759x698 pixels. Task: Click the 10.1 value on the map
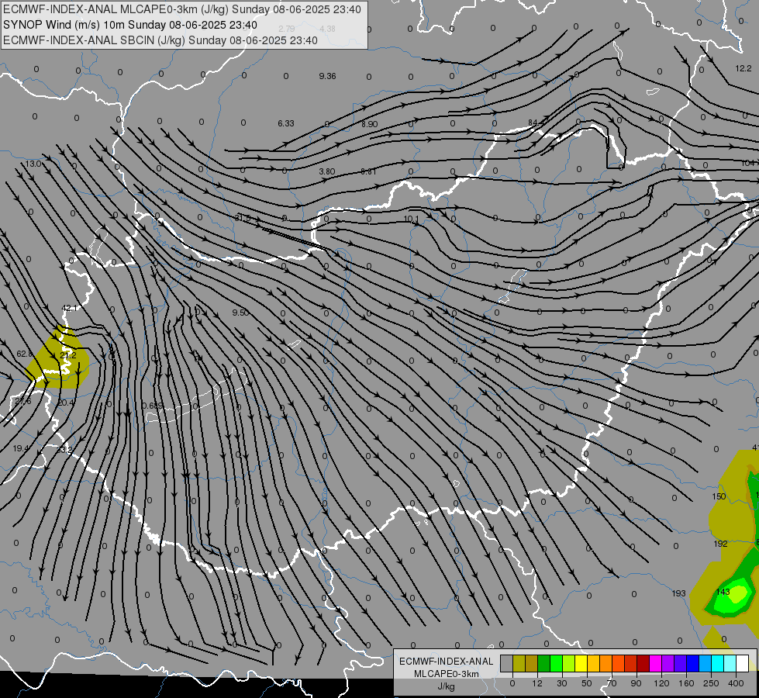pyautogui.click(x=411, y=219)
